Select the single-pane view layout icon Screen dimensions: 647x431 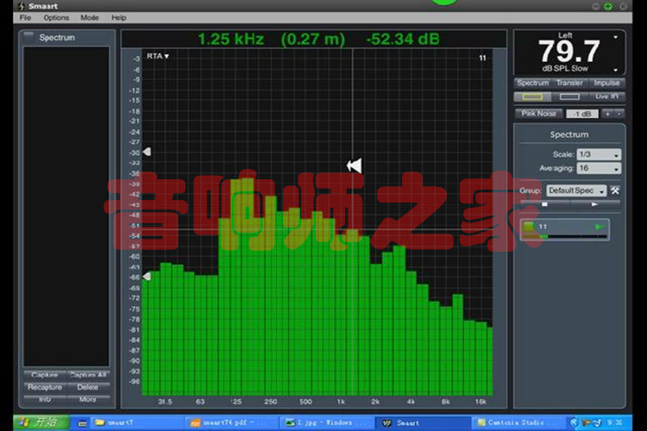532,97
